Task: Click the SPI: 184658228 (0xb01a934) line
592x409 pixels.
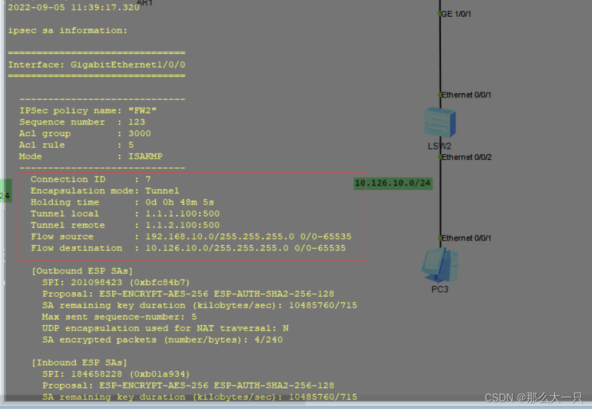Action: coord(116,374)
